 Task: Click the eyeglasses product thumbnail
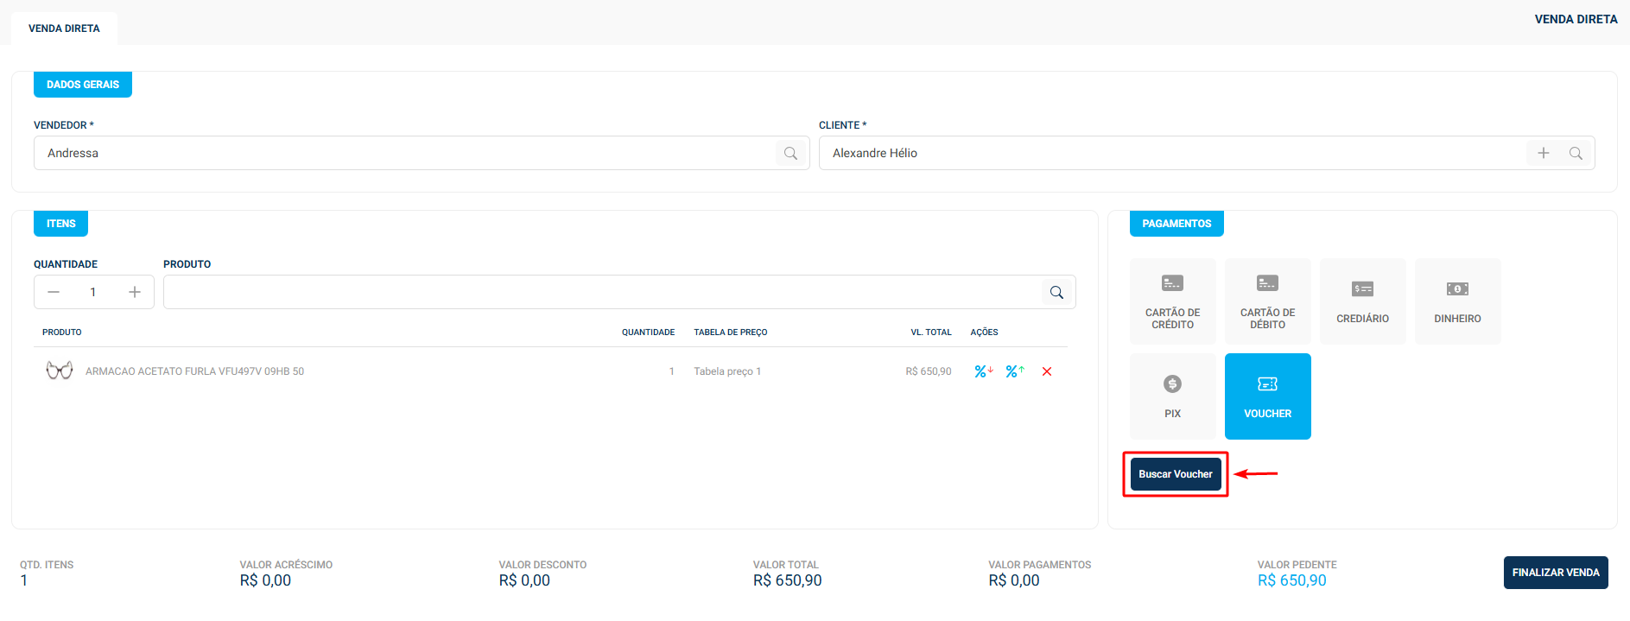click(x=60, y=371)
